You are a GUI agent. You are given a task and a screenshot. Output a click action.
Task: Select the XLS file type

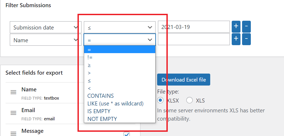pyautogui.click(x=190, y=100)
